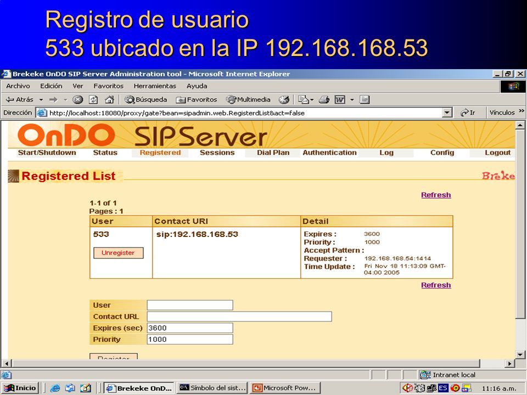Open the Word edit dropdown arrow
527x395 pixels.
[x=352, y=99]
